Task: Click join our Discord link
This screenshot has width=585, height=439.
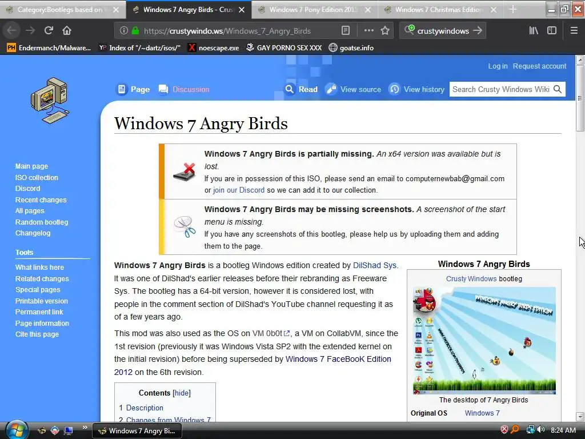Action: coord(238,190)
